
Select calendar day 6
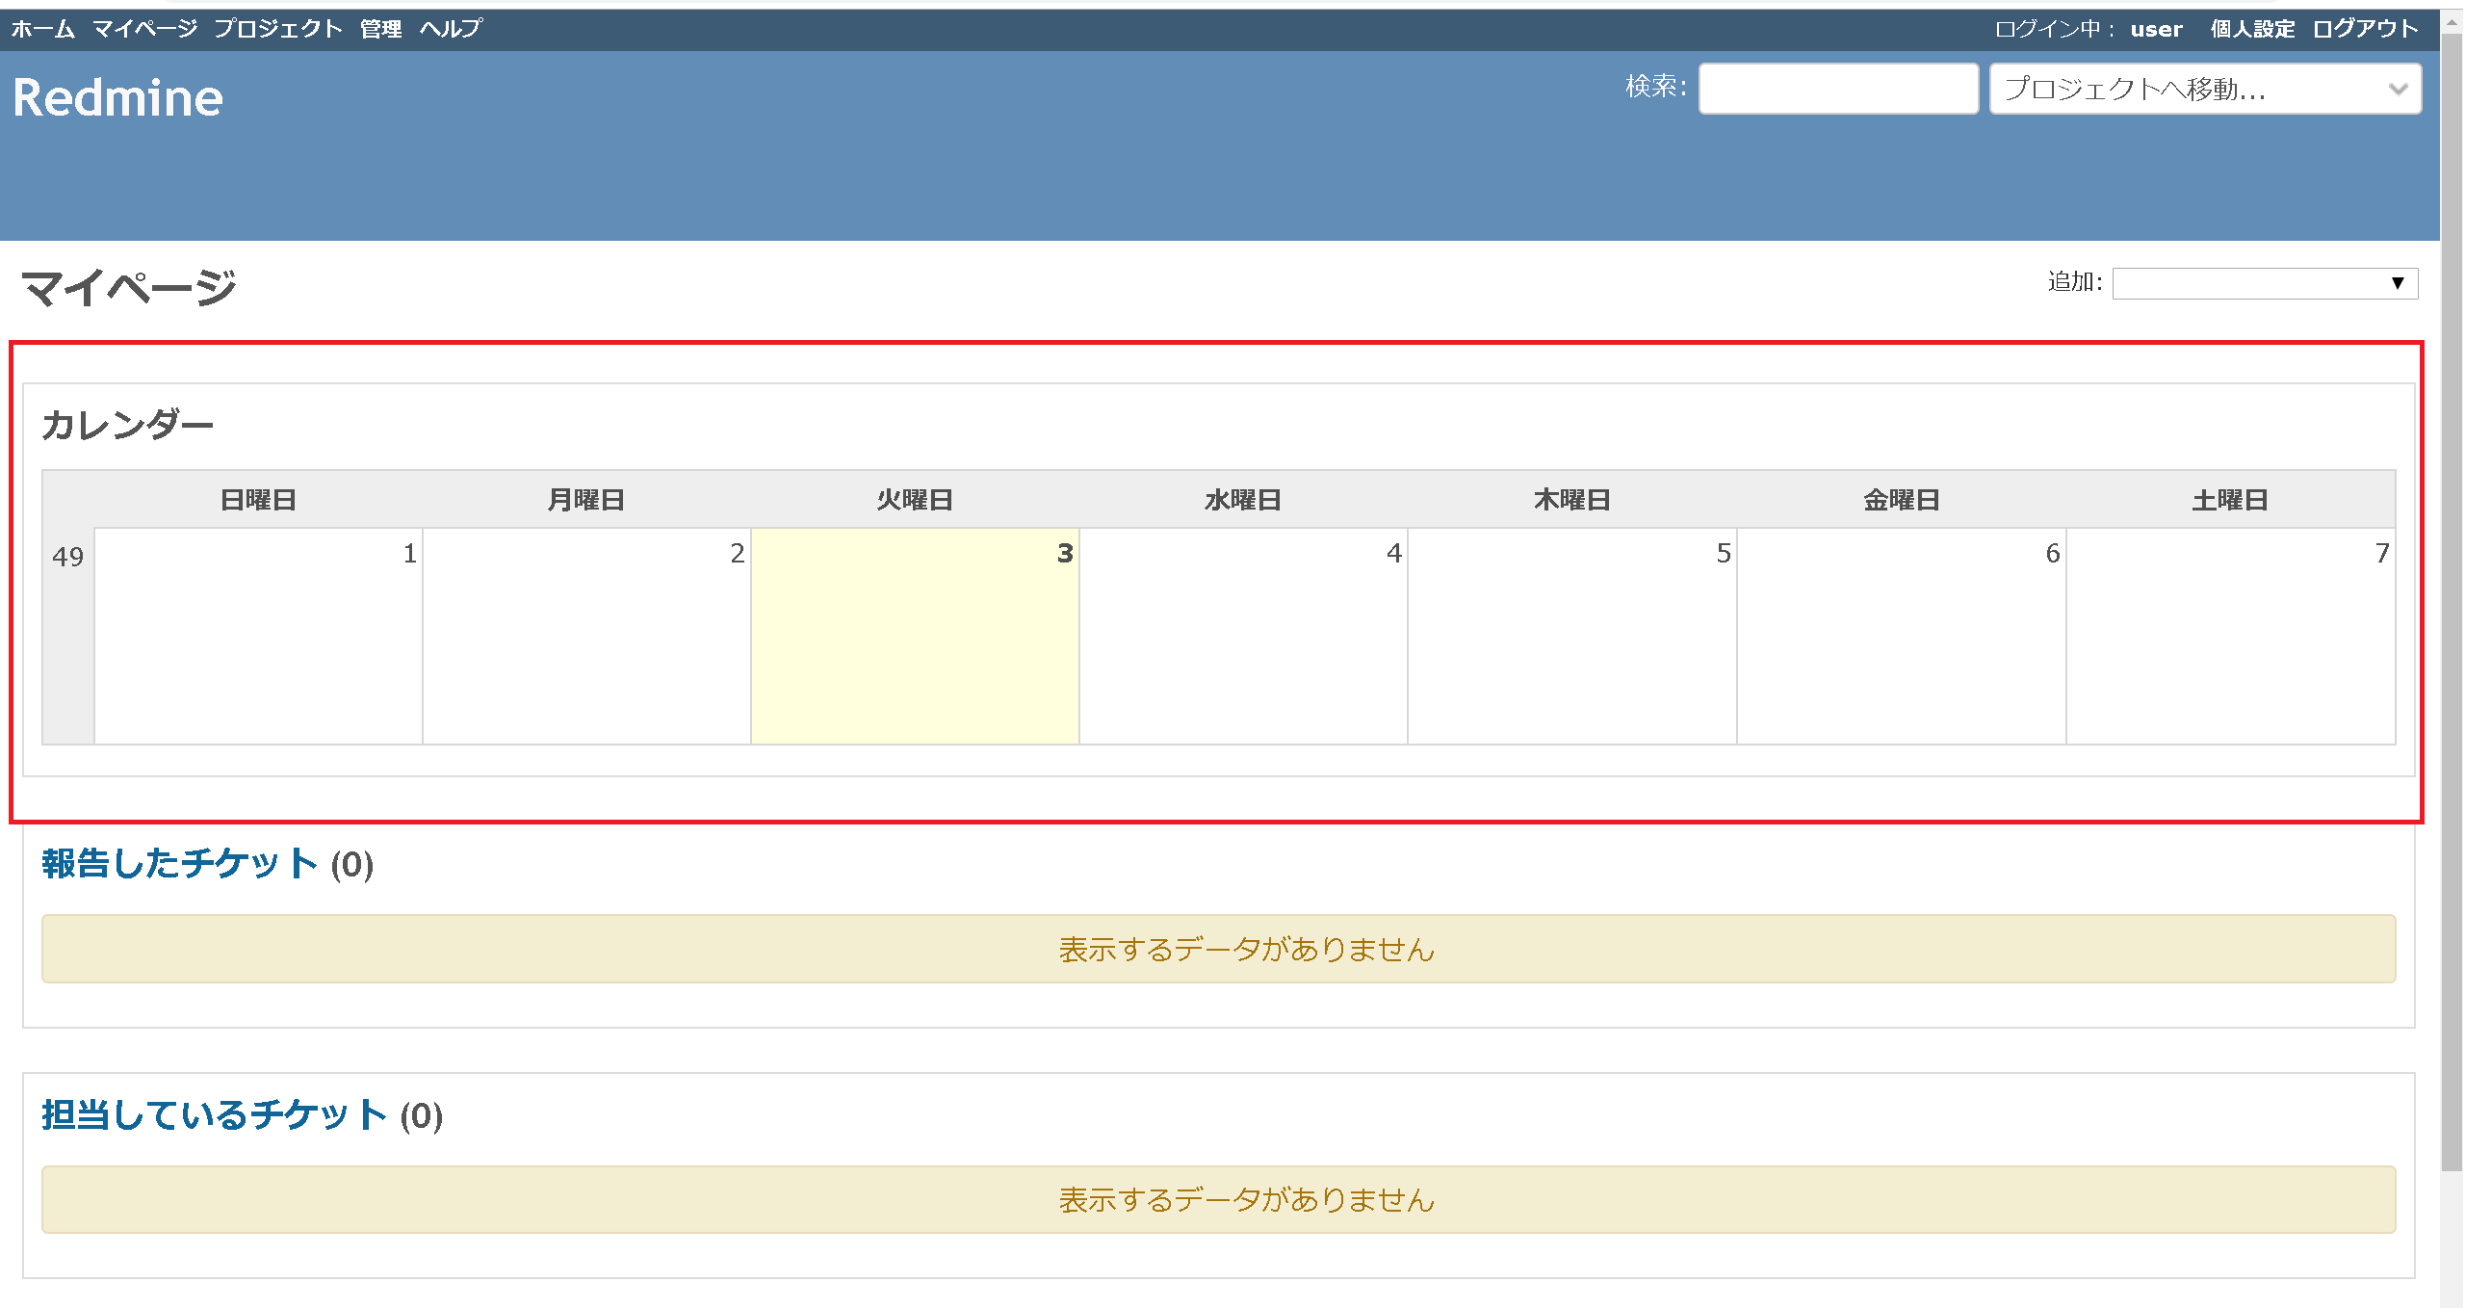point(1902,636)
